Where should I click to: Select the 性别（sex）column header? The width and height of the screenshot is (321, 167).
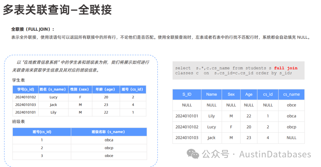(x=80, y=89)
